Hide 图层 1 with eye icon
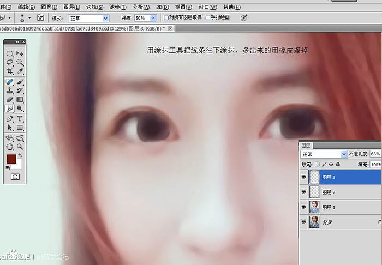This screenshot has width=382, height=265. (303, 207)
